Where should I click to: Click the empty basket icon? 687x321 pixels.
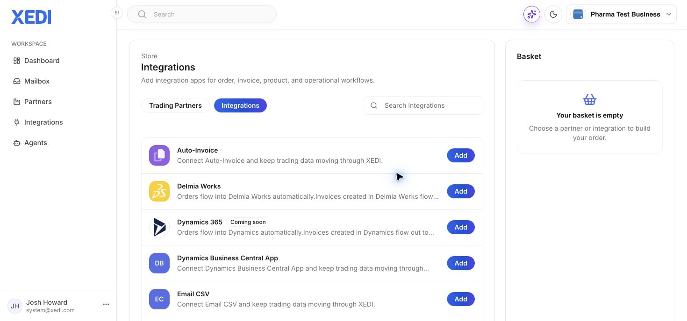[590, 99]
